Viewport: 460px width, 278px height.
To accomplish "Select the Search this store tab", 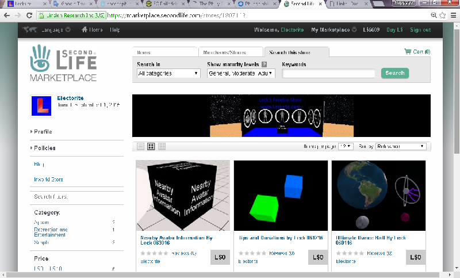I will [297, 52].
